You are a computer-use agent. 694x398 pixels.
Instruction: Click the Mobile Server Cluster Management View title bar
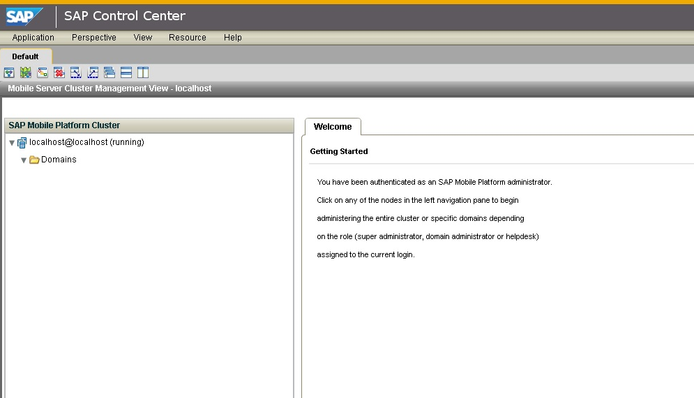347,89
